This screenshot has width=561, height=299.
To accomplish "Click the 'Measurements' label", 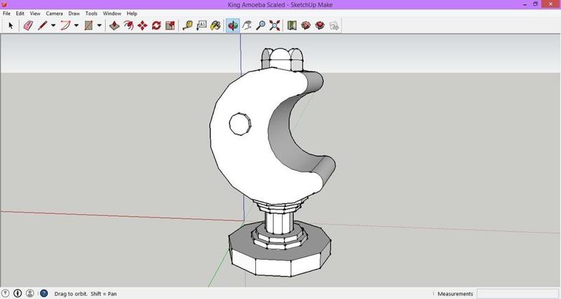I will coord(455,293).
